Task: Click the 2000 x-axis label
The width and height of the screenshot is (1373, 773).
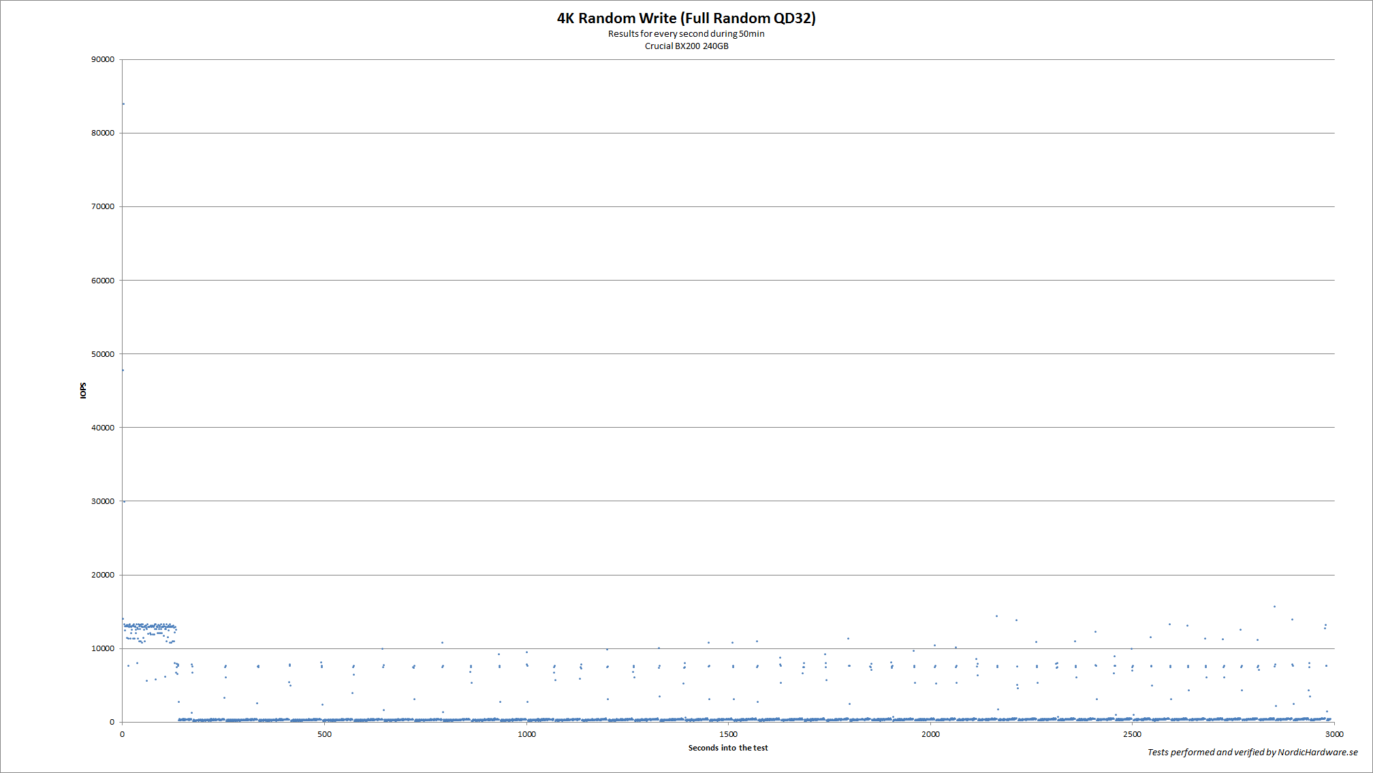Action: (x=930, y=734)
